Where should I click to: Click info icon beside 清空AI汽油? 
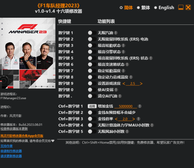[x=120, y=96]
